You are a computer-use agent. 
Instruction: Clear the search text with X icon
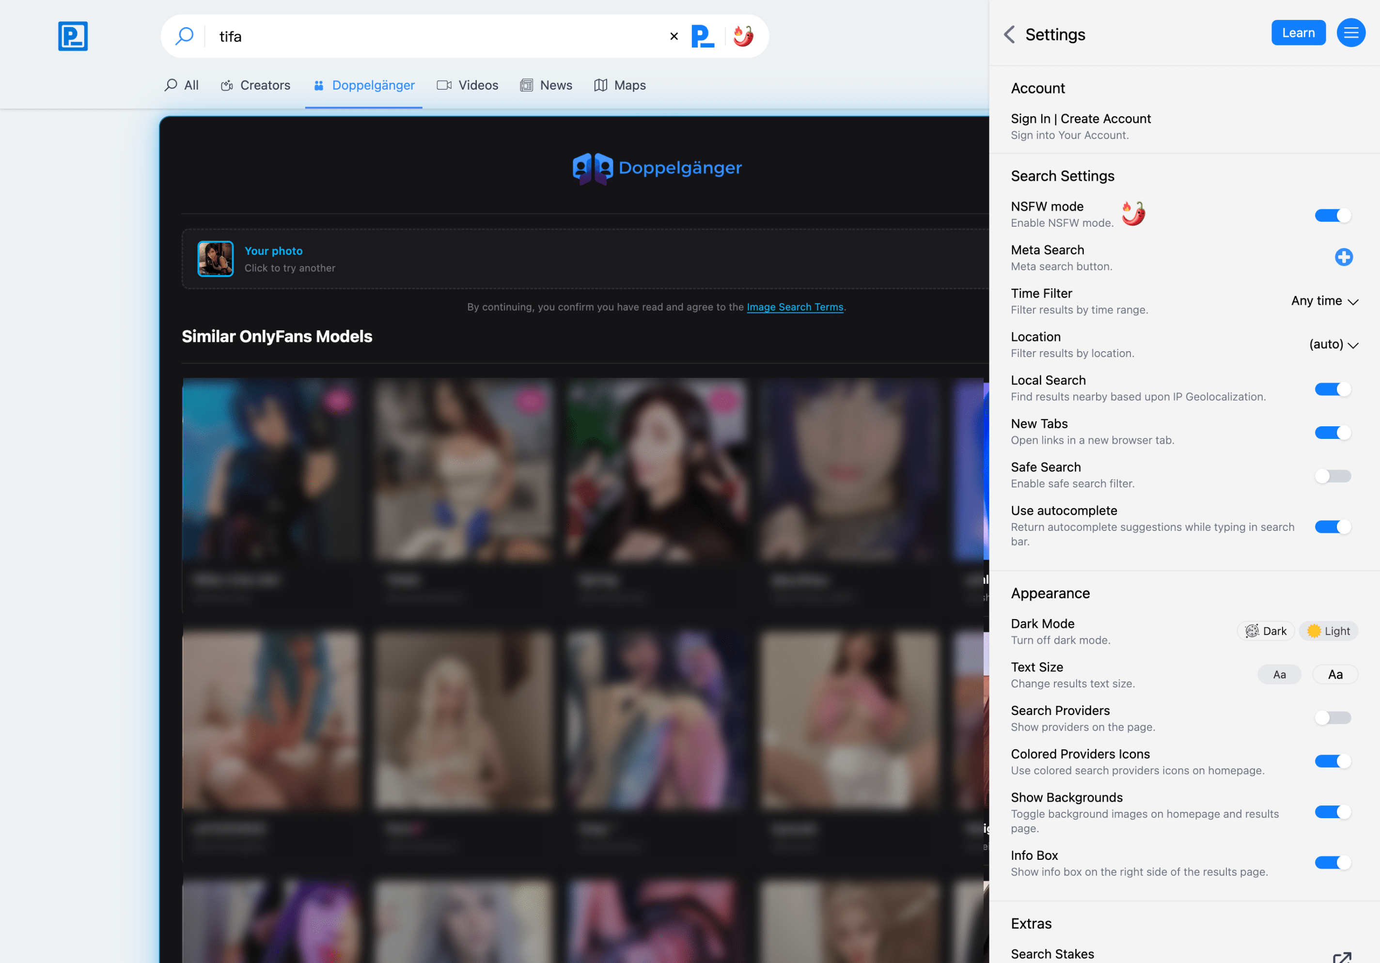674,36
